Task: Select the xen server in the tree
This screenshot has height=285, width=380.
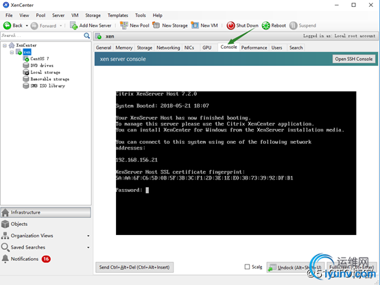Action: pos(27,52)
